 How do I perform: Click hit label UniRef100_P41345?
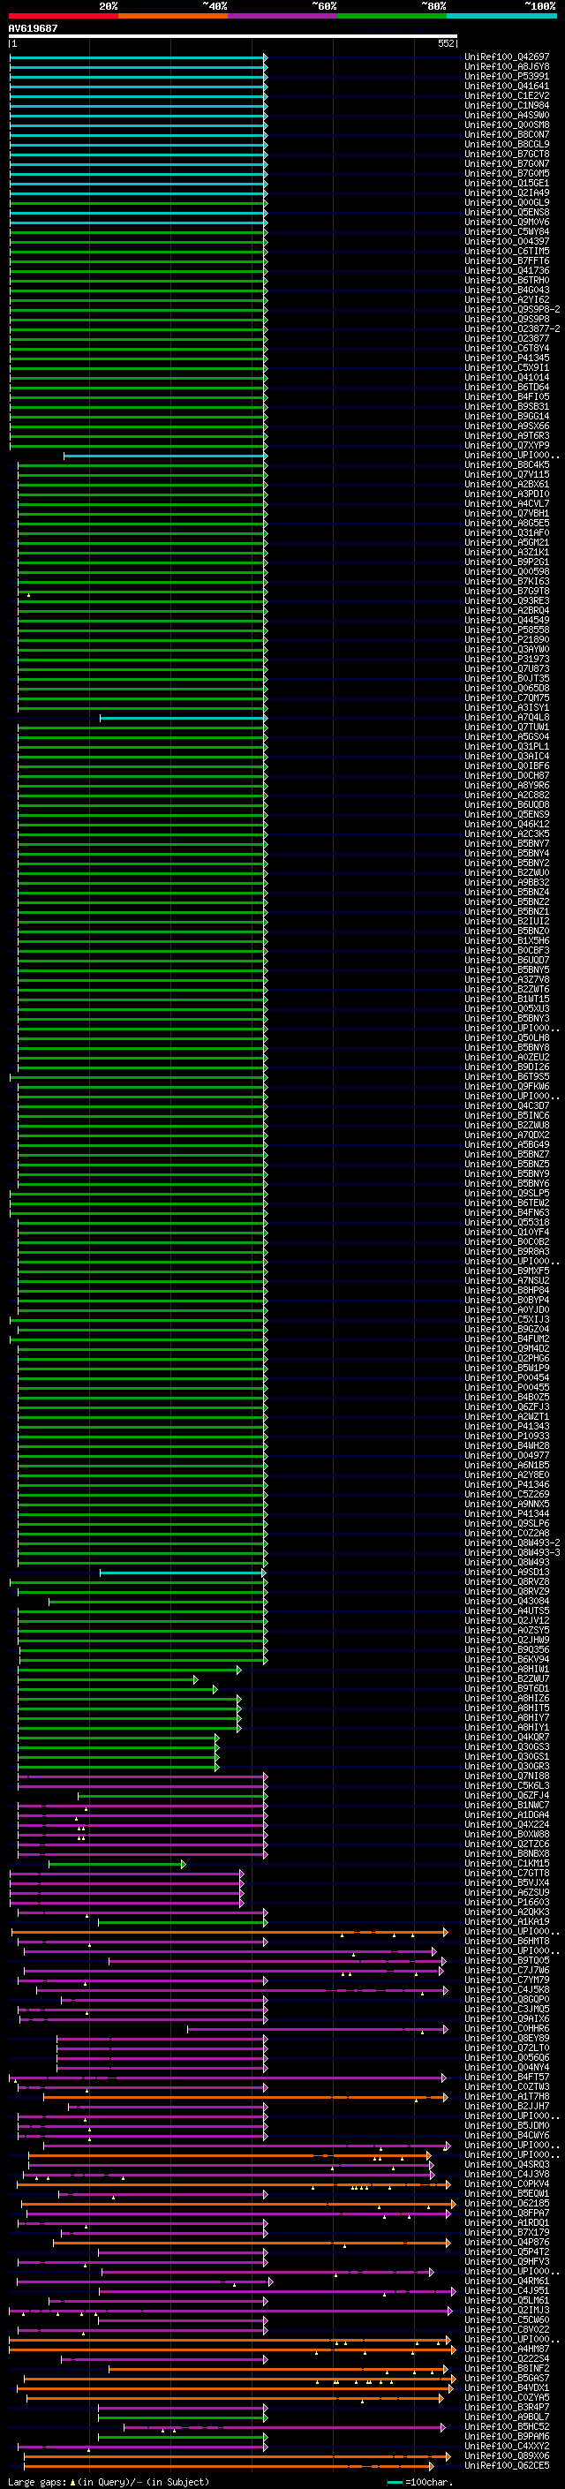tap(506, 358)
